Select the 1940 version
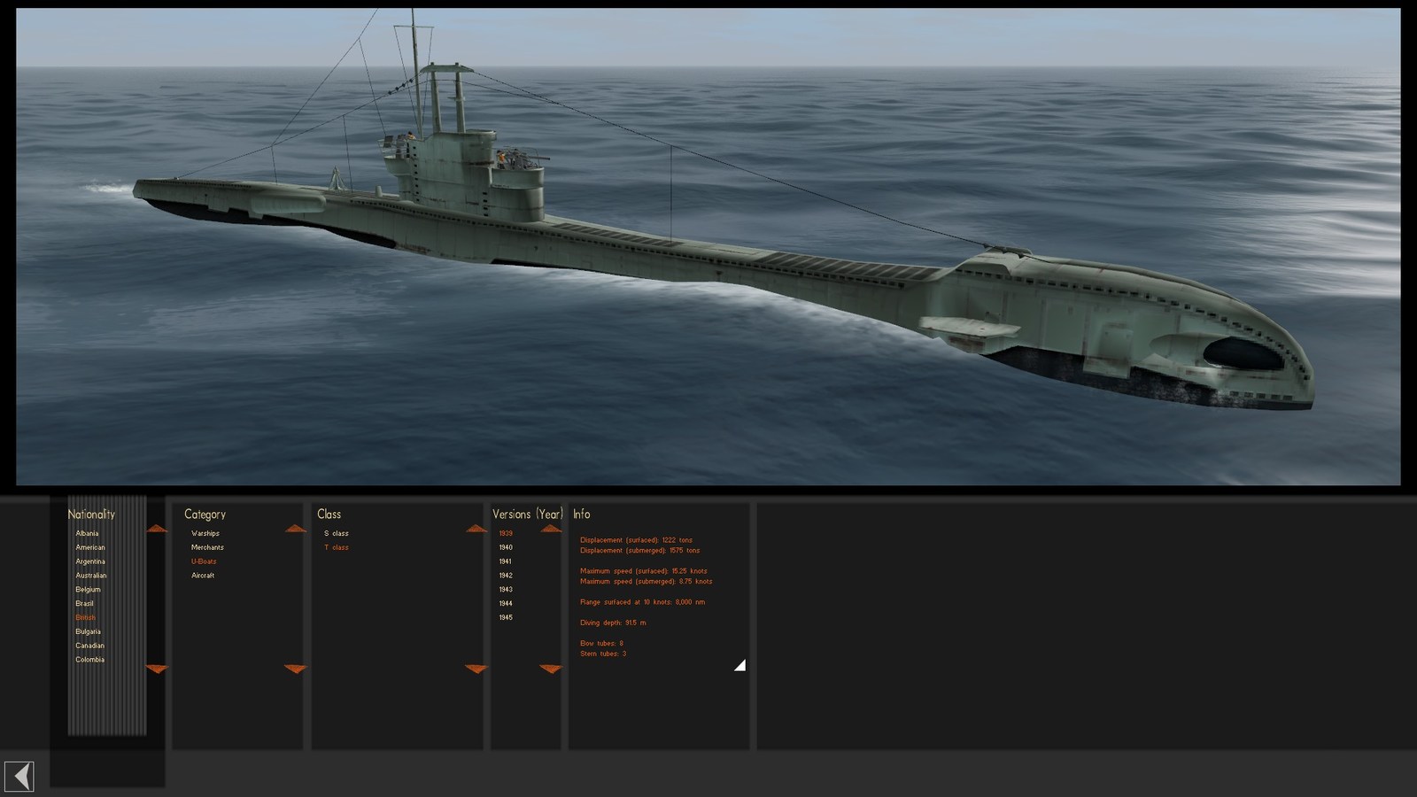 pyautogui.click(x=506, y=547)
